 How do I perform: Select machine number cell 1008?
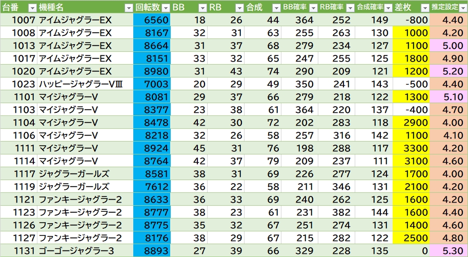[18, 33]
